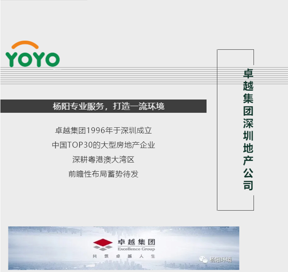Click the last letter O of YOYO
This screenshot has width=288, height=272.
click(52, 59)
